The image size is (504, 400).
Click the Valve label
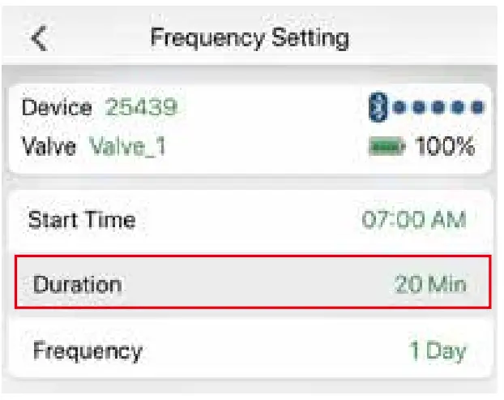pyautogui.click(x=49, y=147)
